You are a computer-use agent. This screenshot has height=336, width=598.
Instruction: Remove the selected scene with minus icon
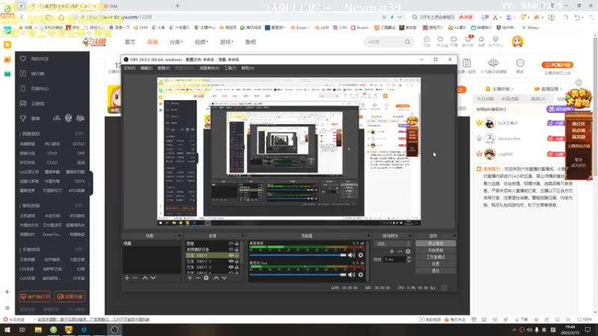pyautogui.click(x=135, y=278)
